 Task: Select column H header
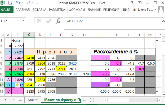(84, 35)
